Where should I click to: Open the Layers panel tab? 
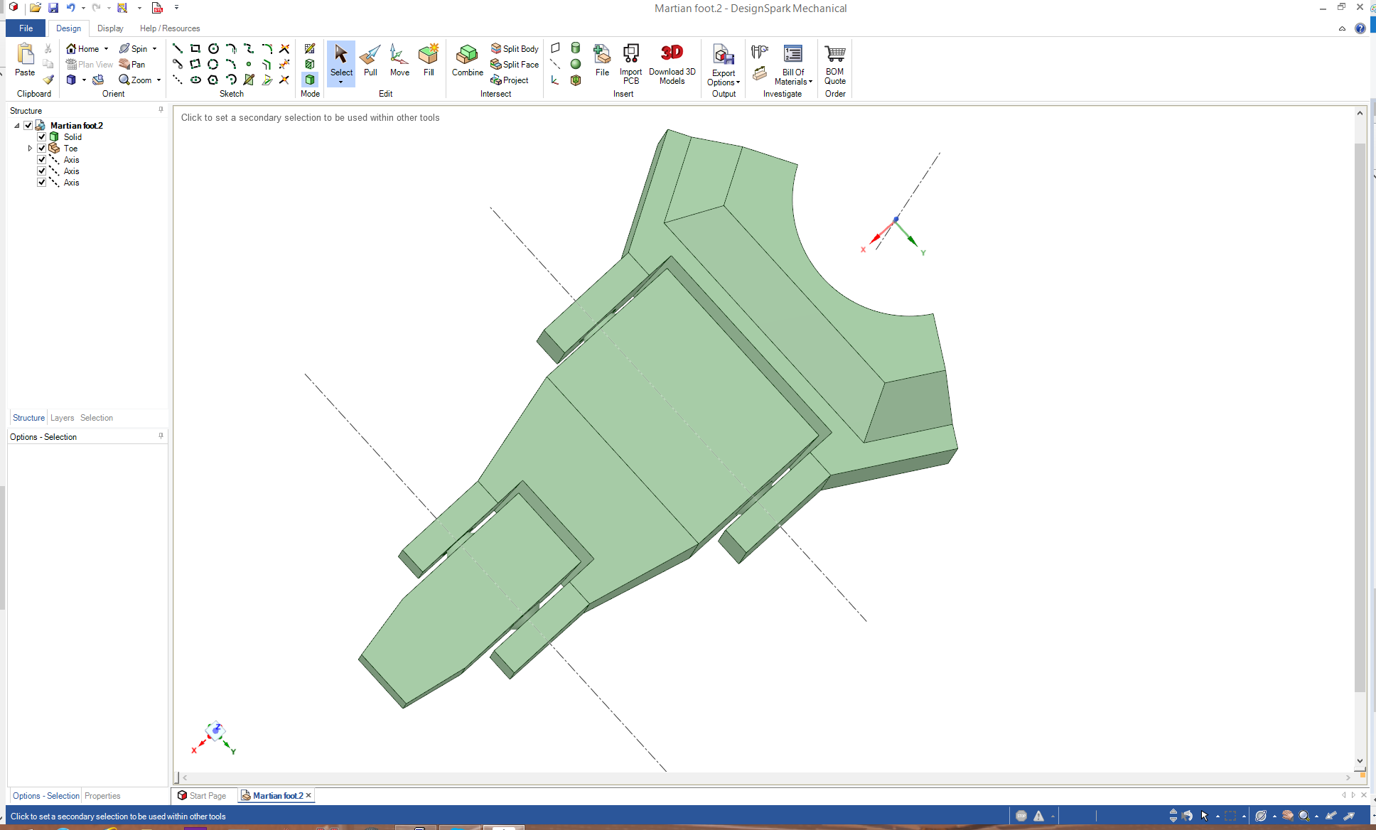62,418
